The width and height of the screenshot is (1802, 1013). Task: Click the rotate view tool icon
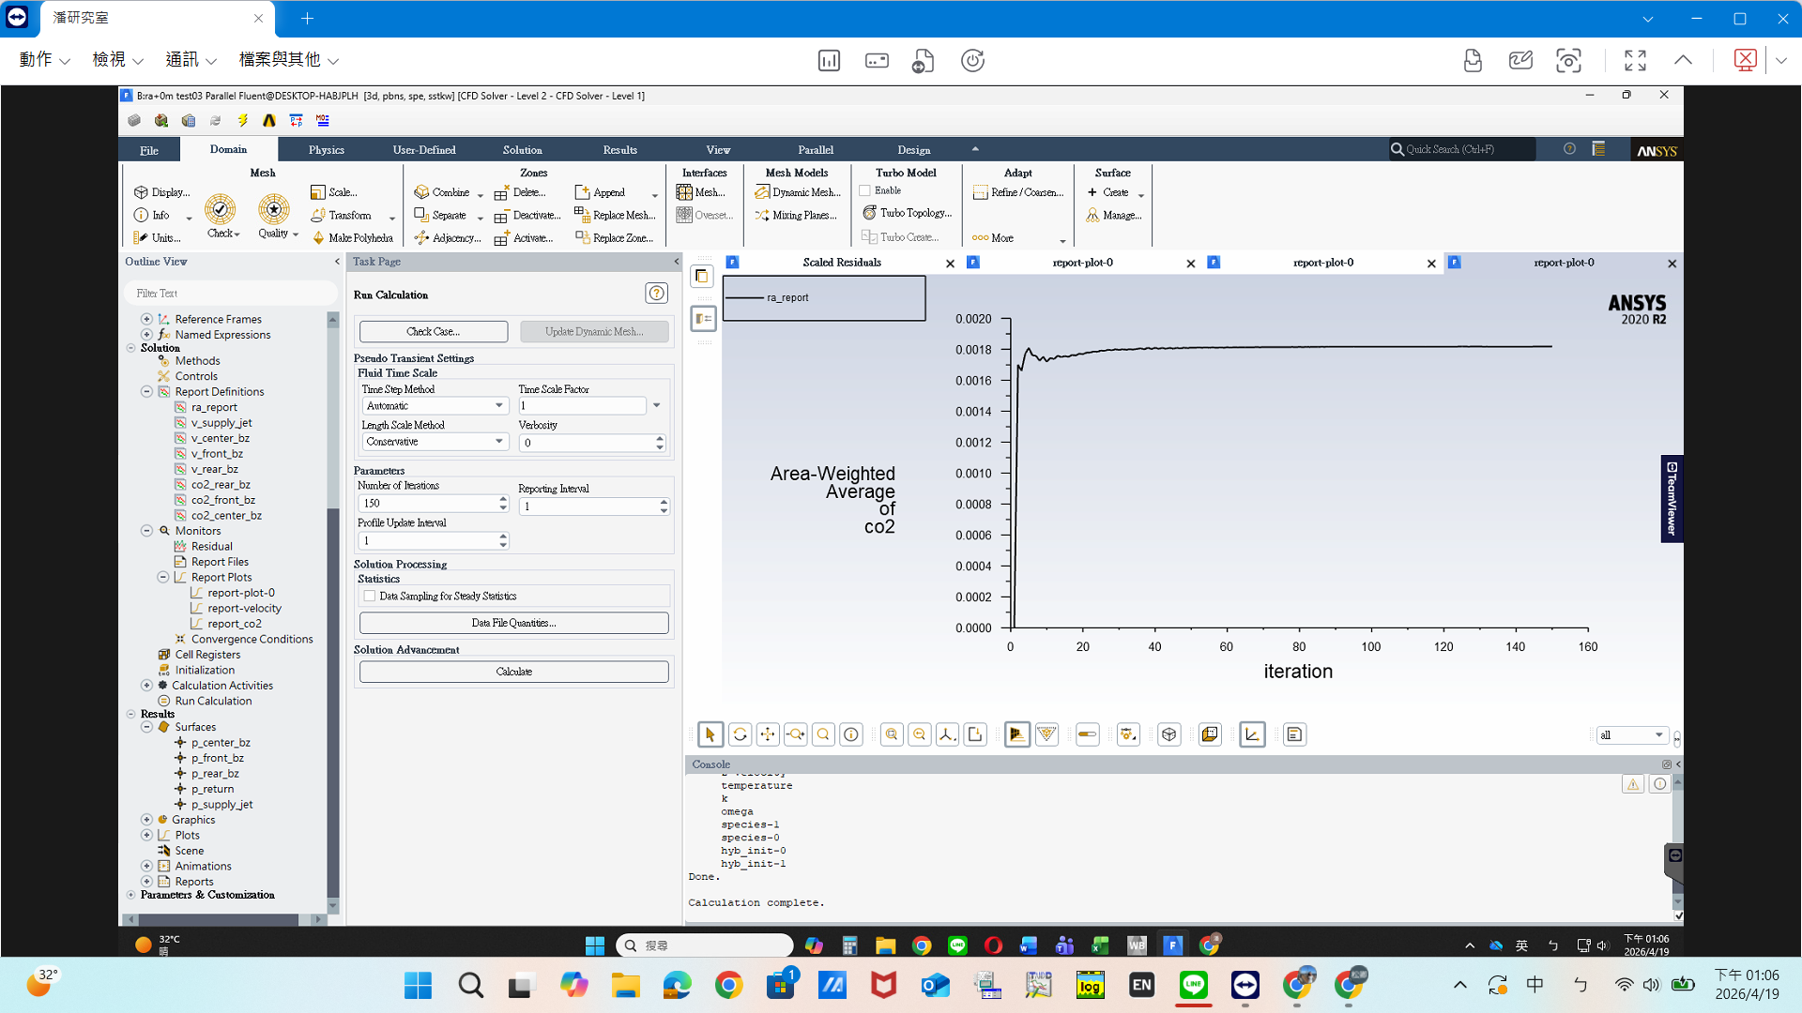tap(740, 734)
